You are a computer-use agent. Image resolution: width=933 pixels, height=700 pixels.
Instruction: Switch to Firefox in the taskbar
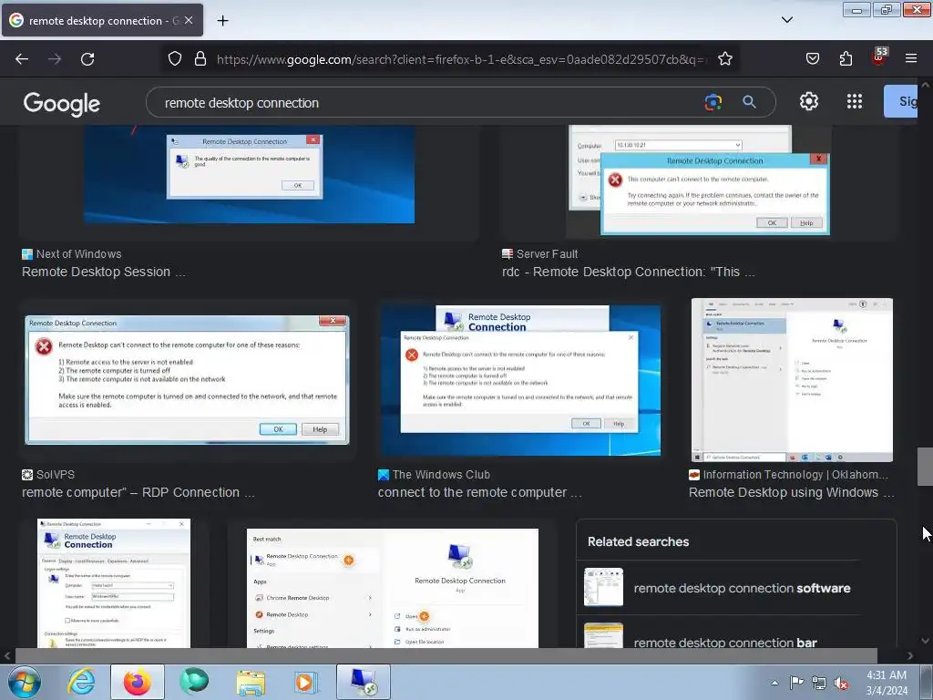click(x=138, y=682)
